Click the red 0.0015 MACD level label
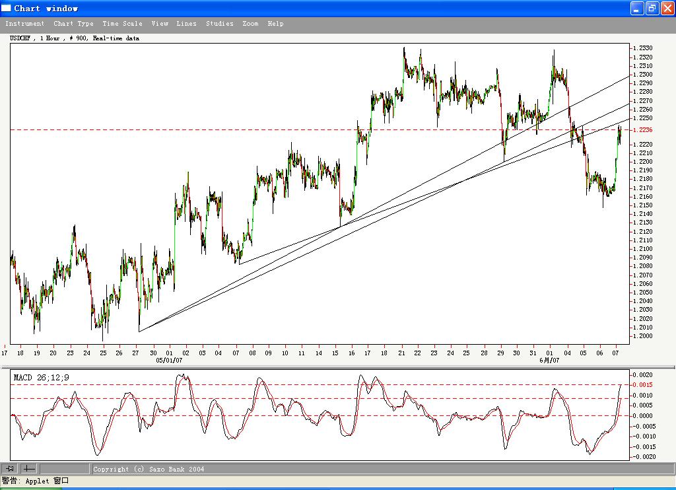Viewport: 676px width, 490px height. 642,385
